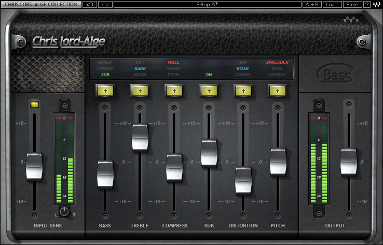The image size is (383, 245).
Task: Click the Undo arrow button
Action: [90, 4]
